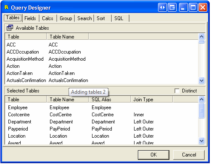Open the Search tab
Viewport: 211px width, 164px height.
[x=84, y=18]
